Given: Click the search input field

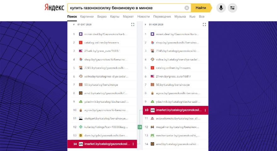Looking at the screenshot, I should [126, 8].
